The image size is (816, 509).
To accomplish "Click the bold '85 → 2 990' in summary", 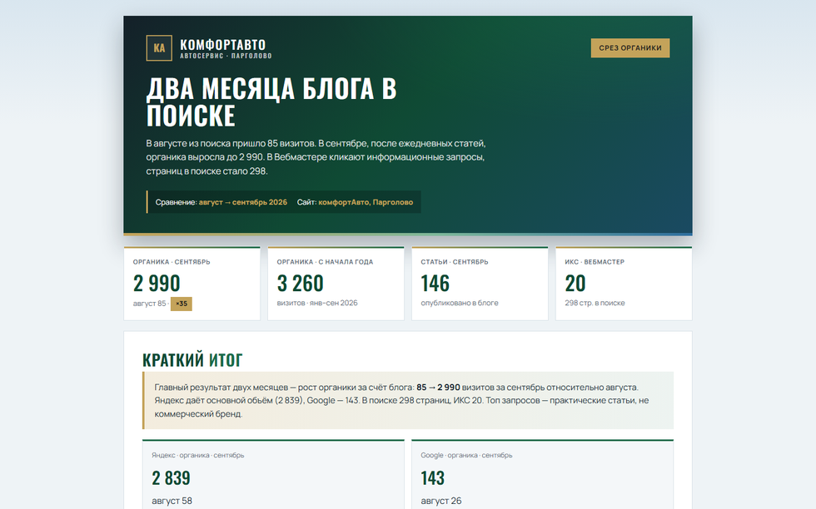I will [x=438, y=388].
